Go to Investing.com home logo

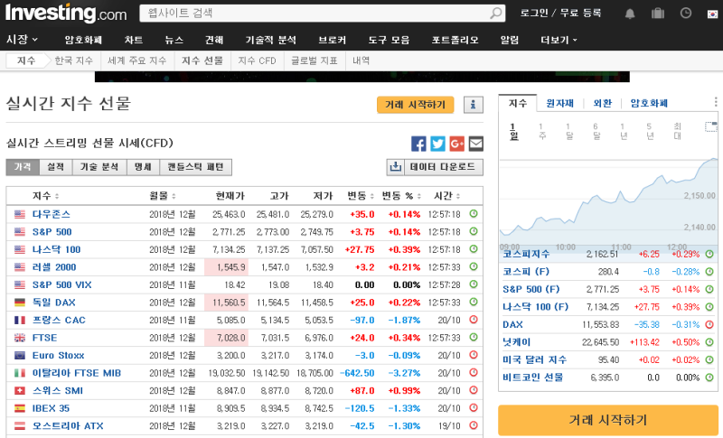[x=66, y=14]
